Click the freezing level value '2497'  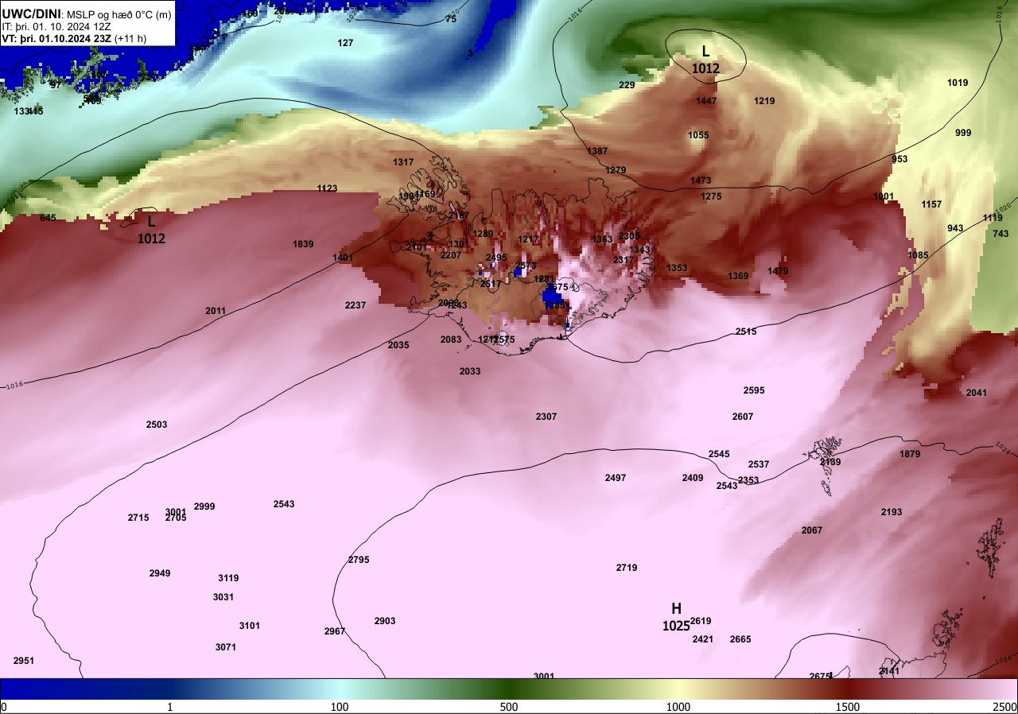click(616, 478)
